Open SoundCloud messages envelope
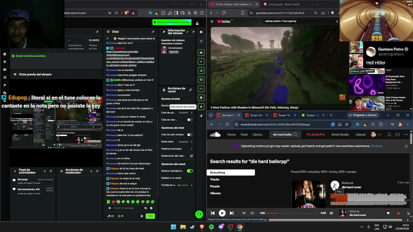The width and height of the screenshot is (413, 232). tap(398, 135)
